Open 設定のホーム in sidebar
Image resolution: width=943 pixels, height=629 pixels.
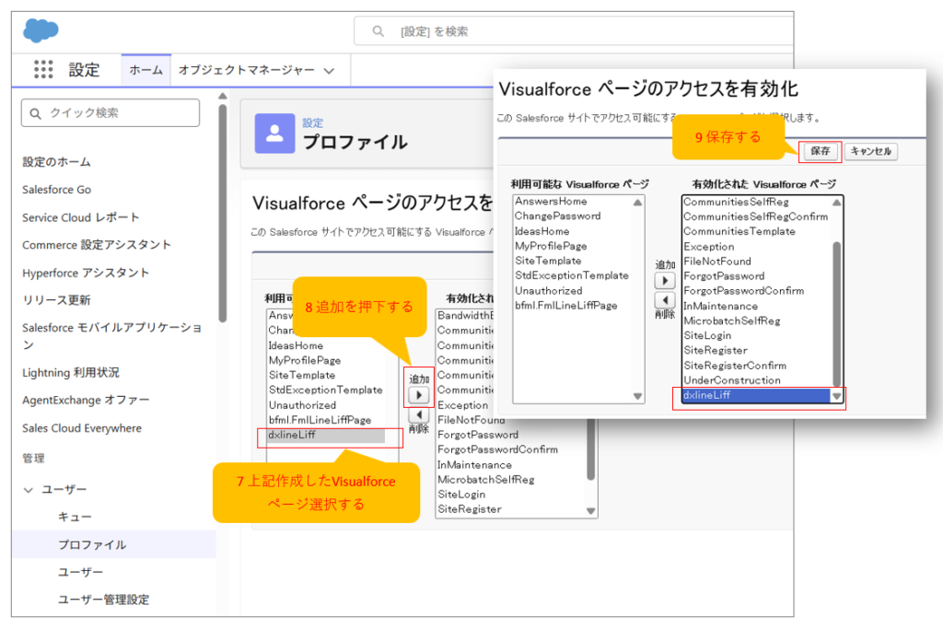coord(56,162)
